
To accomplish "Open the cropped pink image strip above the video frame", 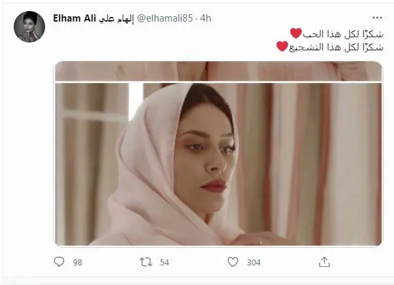I will coord(218,71).
